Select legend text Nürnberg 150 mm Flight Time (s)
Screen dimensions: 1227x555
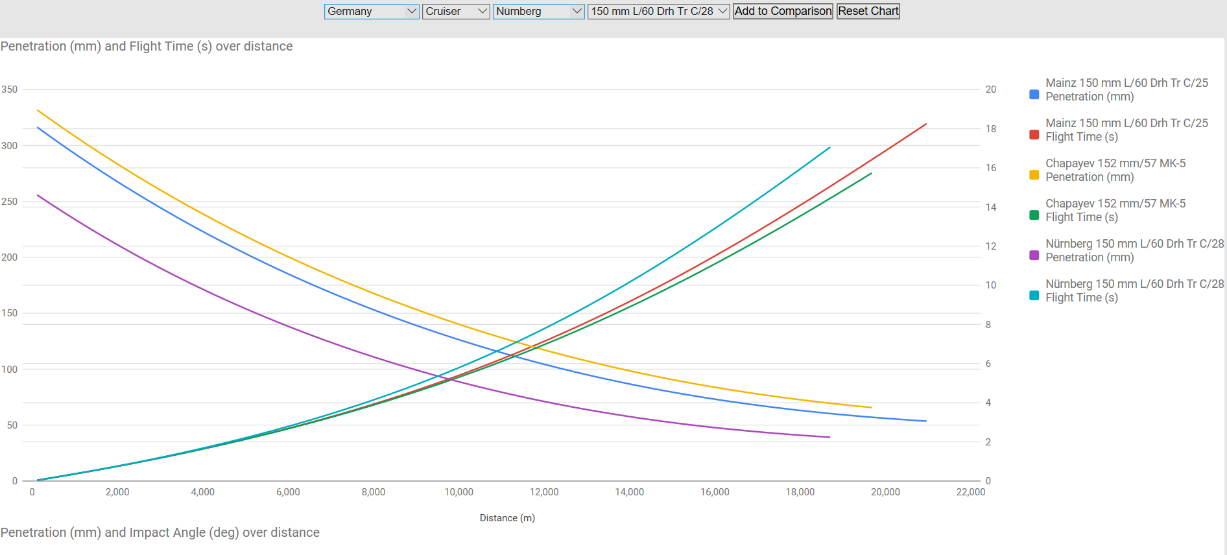tap(1135, 290)
